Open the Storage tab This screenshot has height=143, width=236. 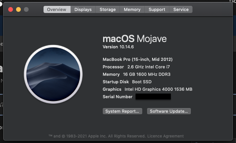point(108,9)
